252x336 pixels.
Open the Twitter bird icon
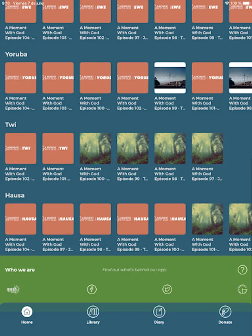[167, 289]
